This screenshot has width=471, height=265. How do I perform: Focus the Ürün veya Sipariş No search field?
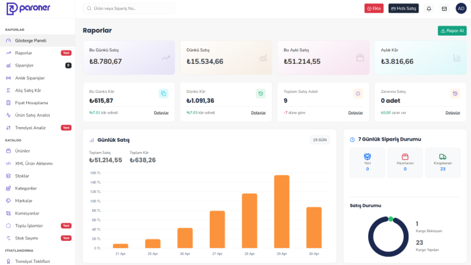click(x=129, y=8)
